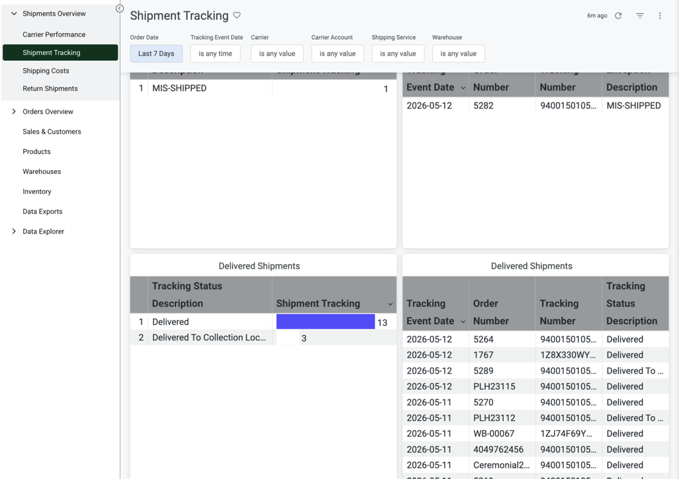Screen dimensions: 679x479
Task: Click the Tracking Status Description column header
Action: tap(210, 295)
